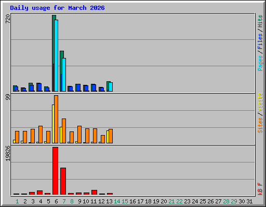
Task: Click day 26 on the x-axis
Action: [x=210, y=201]
